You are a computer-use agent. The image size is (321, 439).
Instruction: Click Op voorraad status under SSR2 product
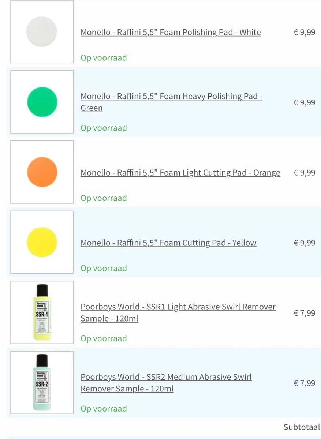(x=104, y=409)
